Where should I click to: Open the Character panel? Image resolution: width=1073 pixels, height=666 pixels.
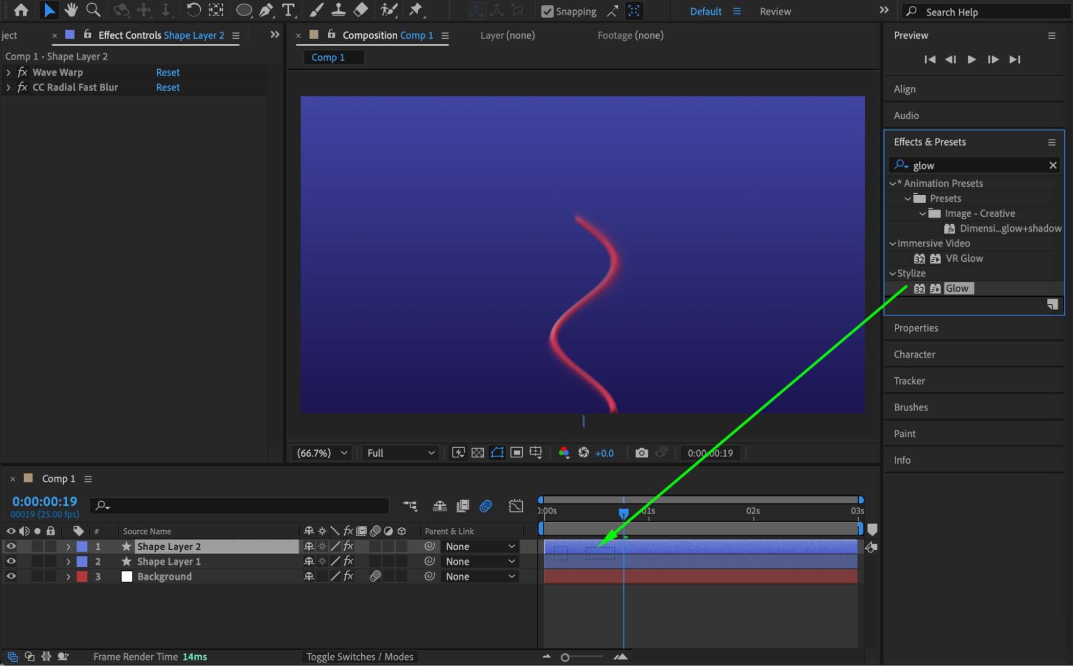click(914, 354)
